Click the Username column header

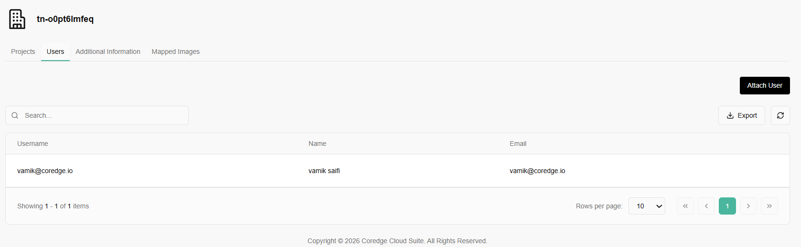[32, 144]
